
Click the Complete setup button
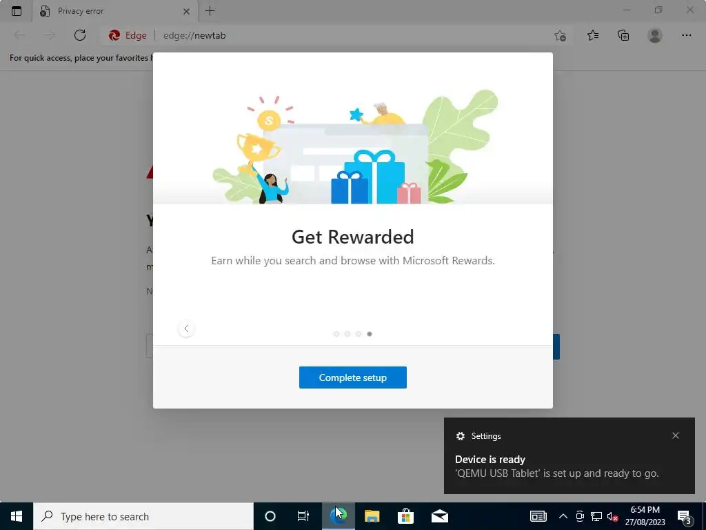click(x=352, y=377)
